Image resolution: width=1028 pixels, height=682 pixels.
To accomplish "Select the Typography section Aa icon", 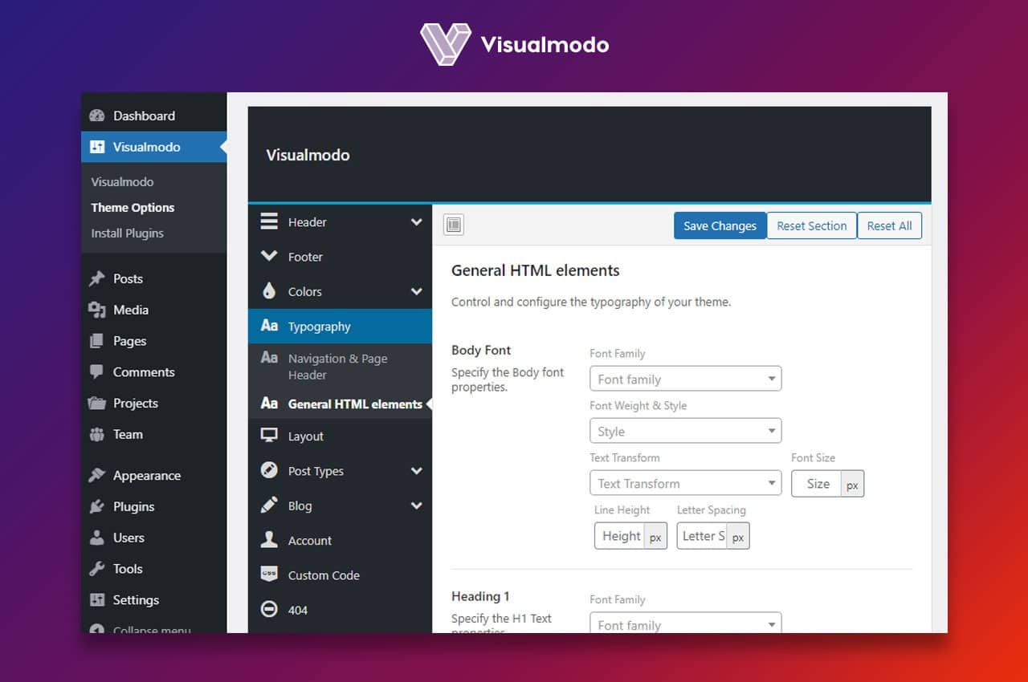I will pos(269,326).
